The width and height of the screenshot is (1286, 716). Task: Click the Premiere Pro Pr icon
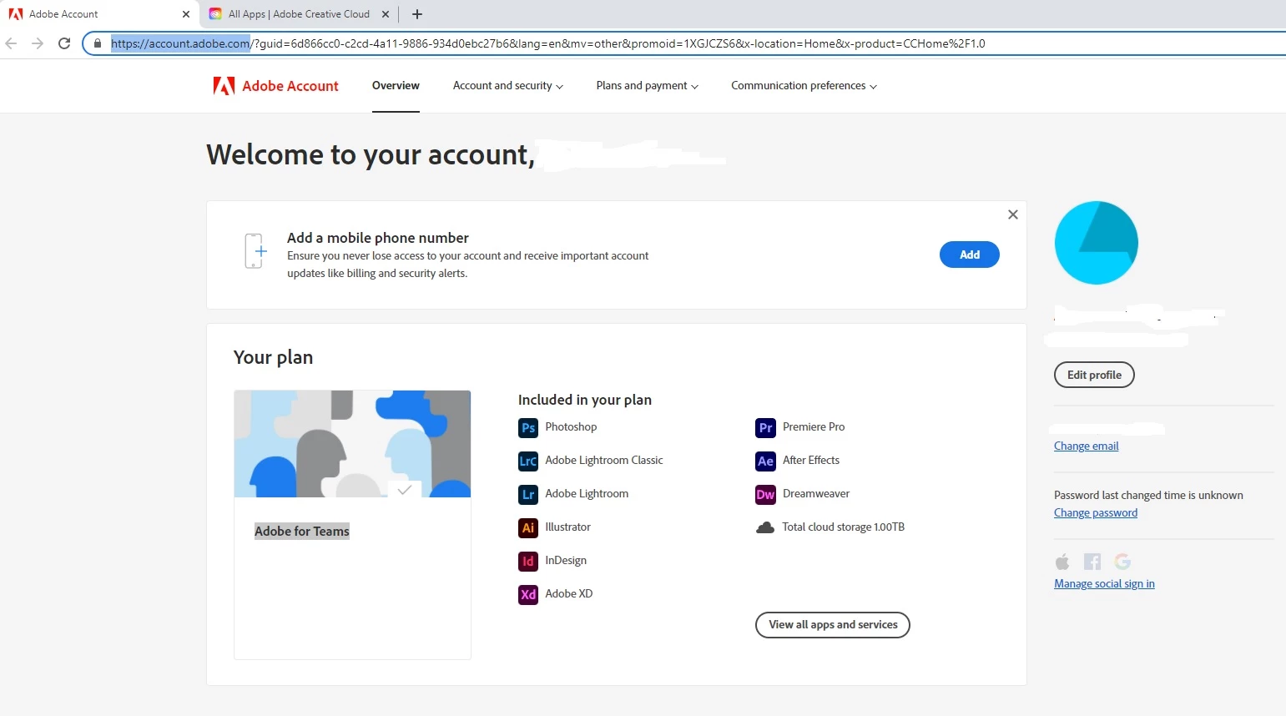765,428
